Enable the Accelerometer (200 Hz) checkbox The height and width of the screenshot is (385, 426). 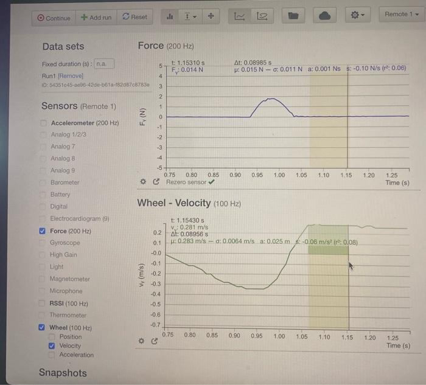pos(43,123)
